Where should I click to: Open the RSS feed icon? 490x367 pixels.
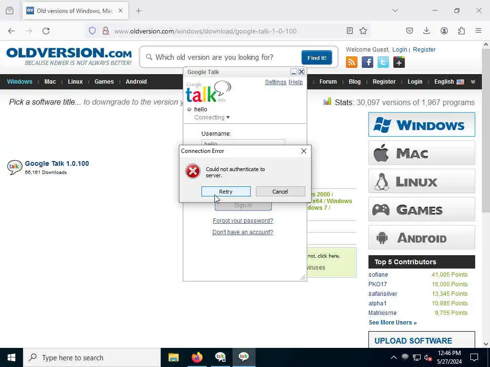click(352, 62)
